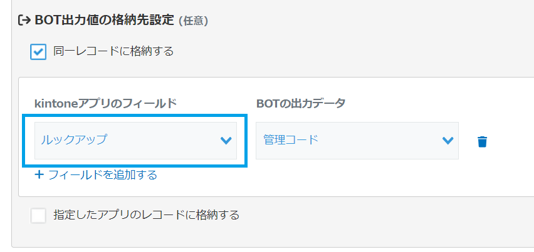Click the arrow icon before BOT出力値の格納先設定
Viewport: 534px width, 252px height.
[24, 20]
